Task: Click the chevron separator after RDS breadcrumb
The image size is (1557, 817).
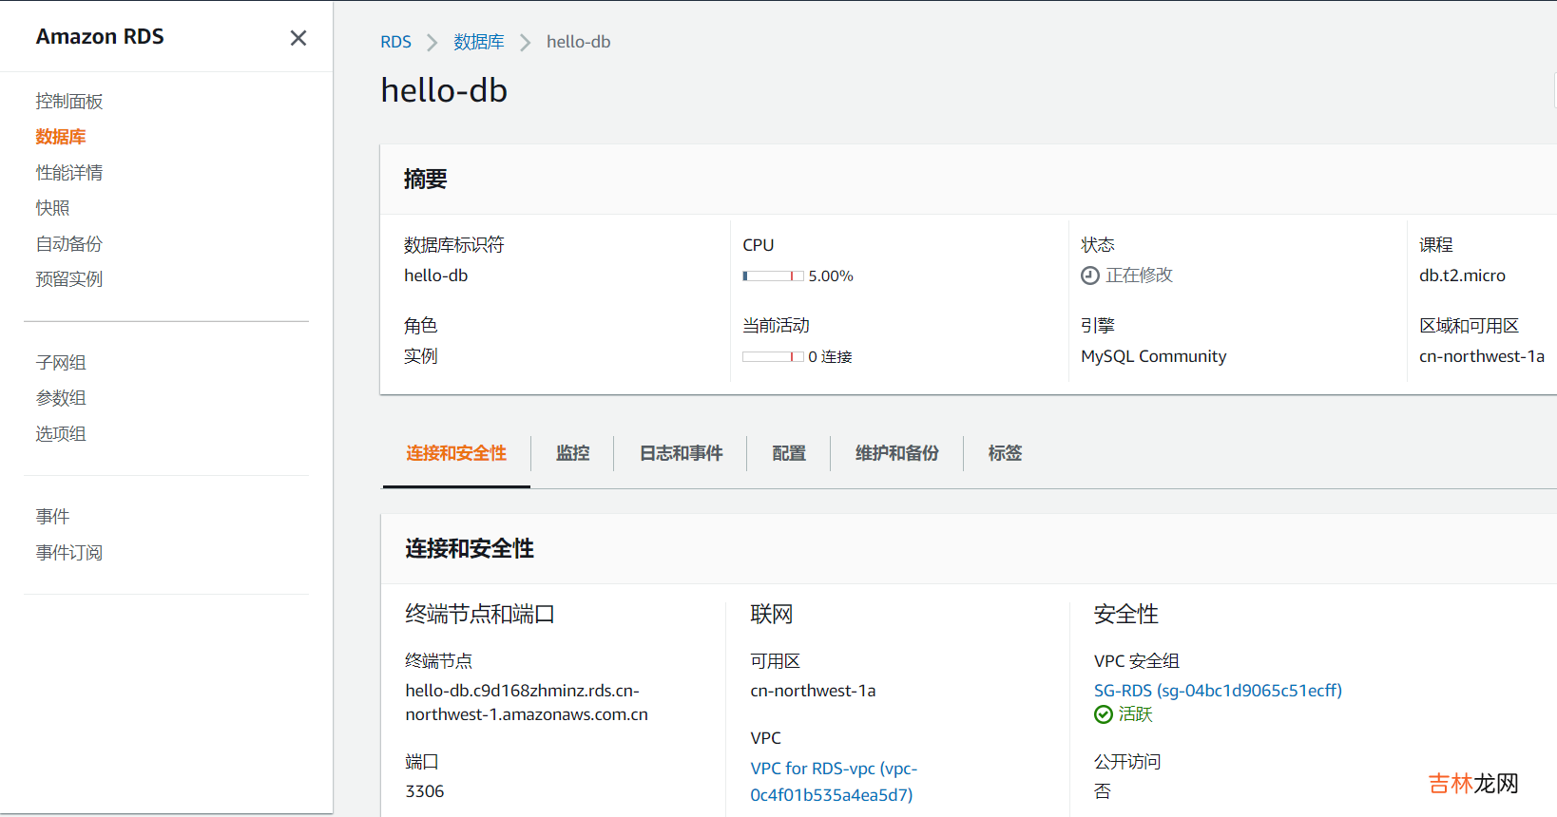Action: pos(432,43)
